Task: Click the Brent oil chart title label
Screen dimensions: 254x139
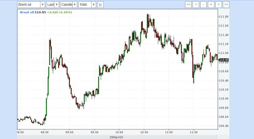Action: (x=27, y=12)
